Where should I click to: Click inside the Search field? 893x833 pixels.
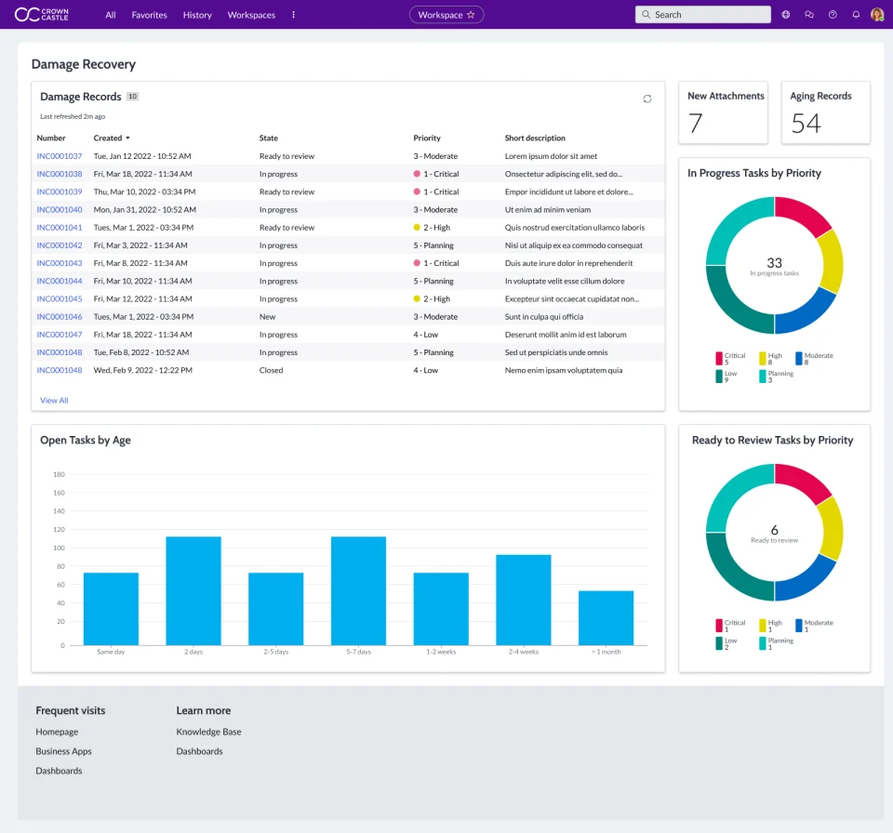(703, 15)
